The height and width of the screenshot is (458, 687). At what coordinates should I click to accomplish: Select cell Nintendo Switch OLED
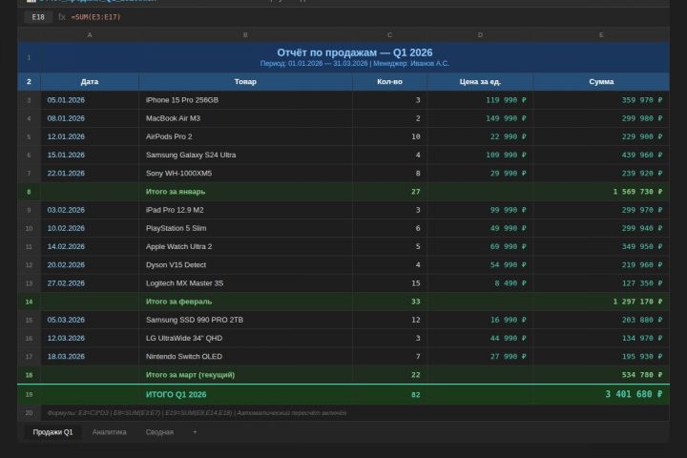[x=245, y=357]
